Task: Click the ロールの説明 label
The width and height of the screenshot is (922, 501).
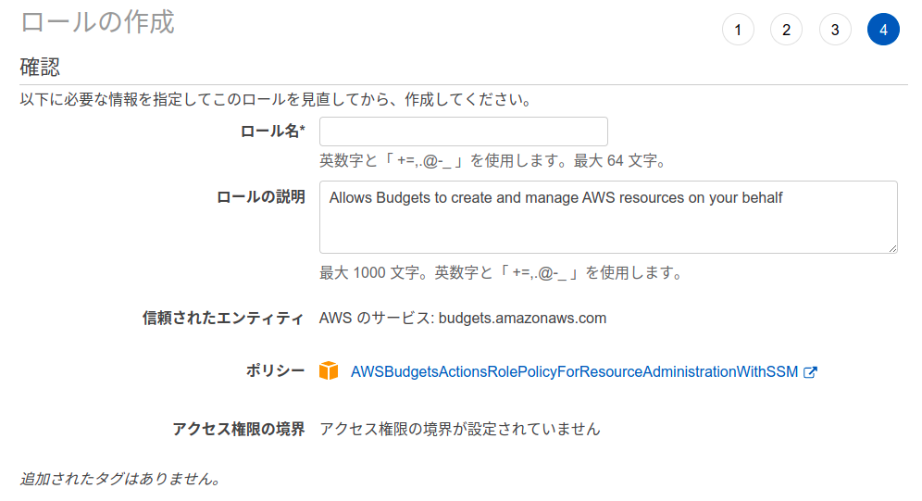Action: pos(260,197)
